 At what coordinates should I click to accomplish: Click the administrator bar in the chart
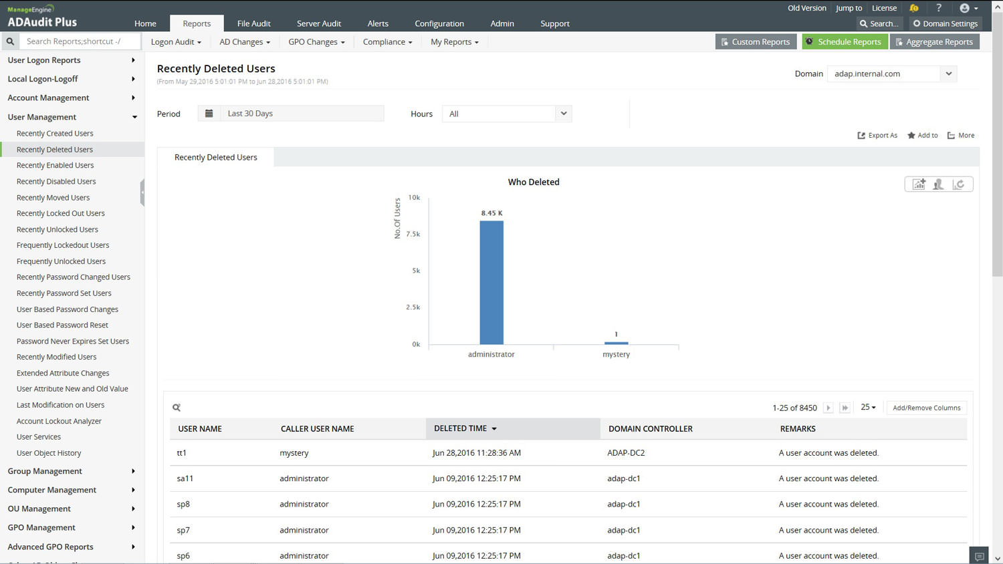click(491, 282)
